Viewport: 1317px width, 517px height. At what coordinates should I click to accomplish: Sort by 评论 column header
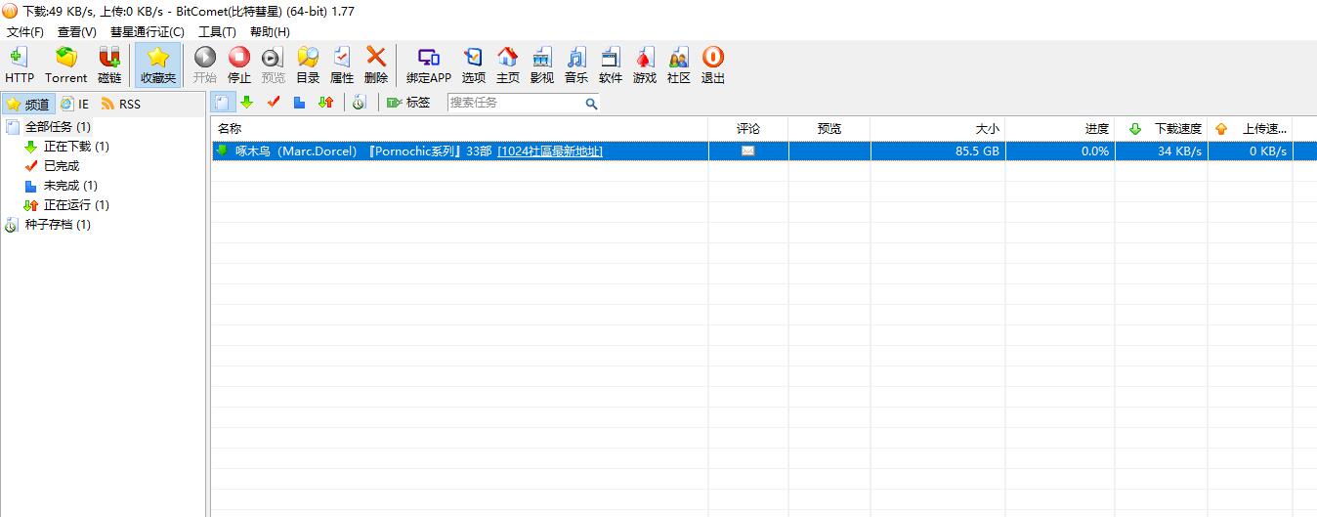coord(748,128)
